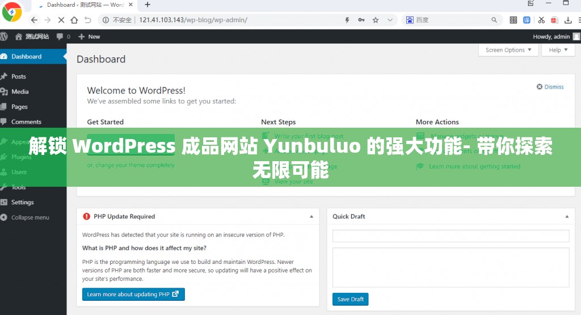The image size is (581, 315).
Task: Click the Quick Draft title field
Action: pos(451,236)
